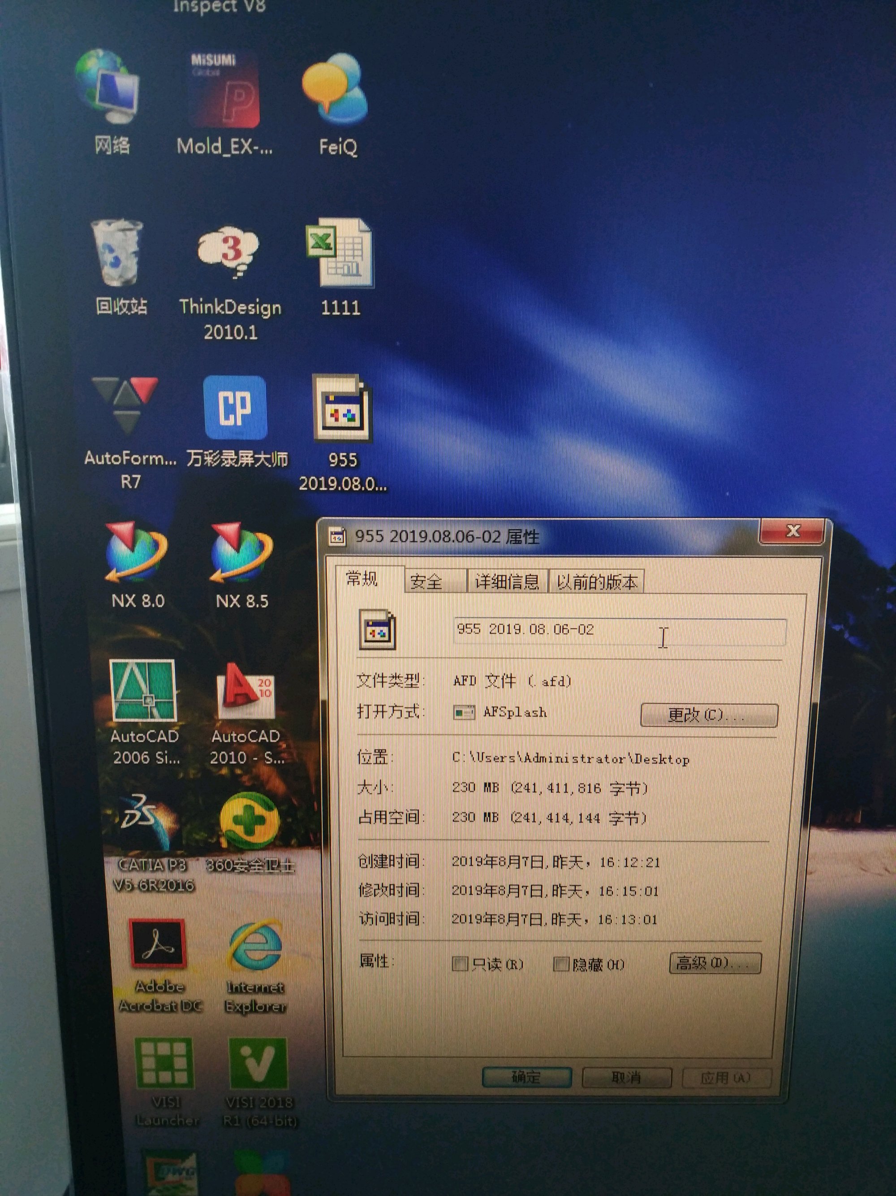Select the Mold_EX-Press MISUMI icon
896x1196 pixels.
click(x=225, y=92)
